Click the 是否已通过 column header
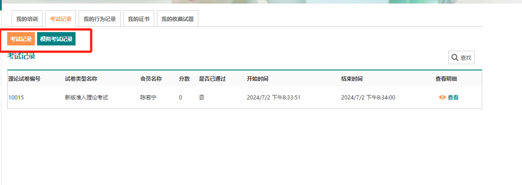Image resolution: width=522 pixels, height=185 pixels. coord(212,79)
